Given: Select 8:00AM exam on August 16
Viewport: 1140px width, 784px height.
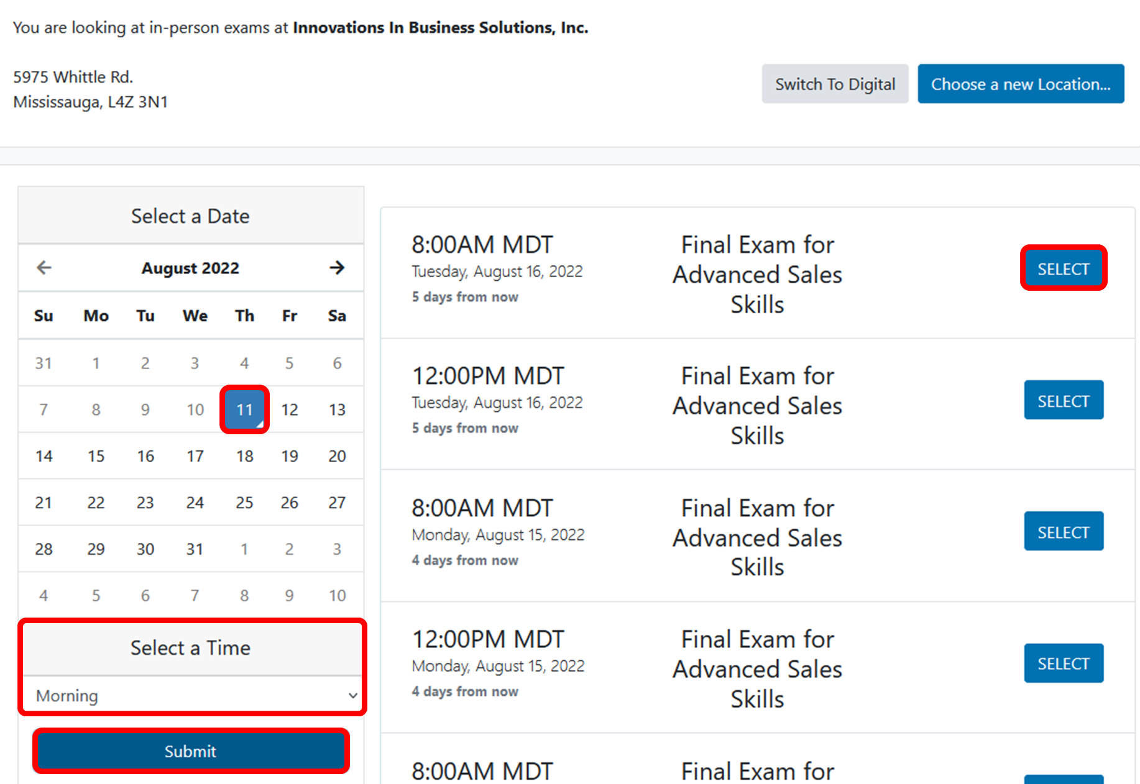Looking at the screenshot, I should [x=1063, y=268].
